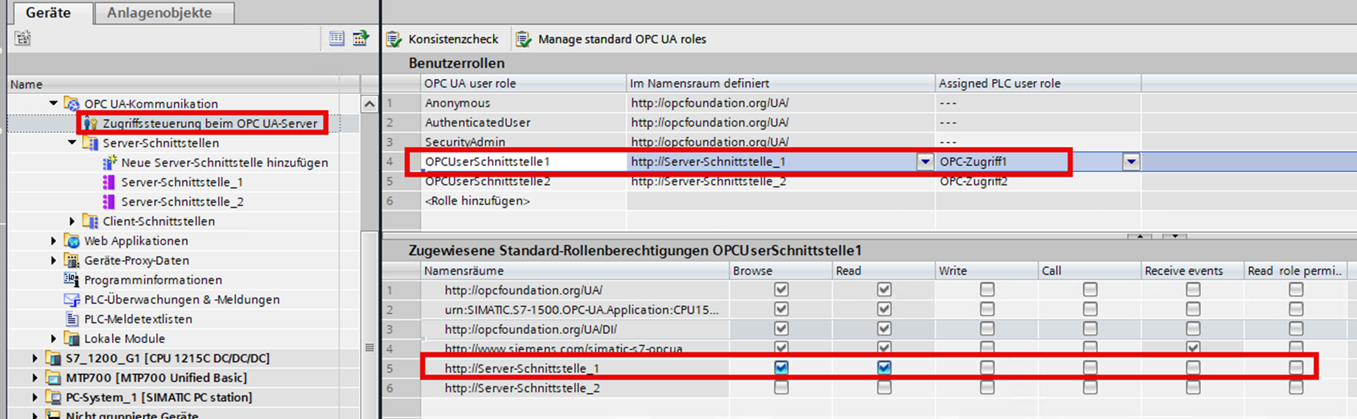The height and width of the screenshot is (419, 1357).
Task: Expand the Client-Schnittstellen node
Action: pyautogui.click(x=72, y=221)
